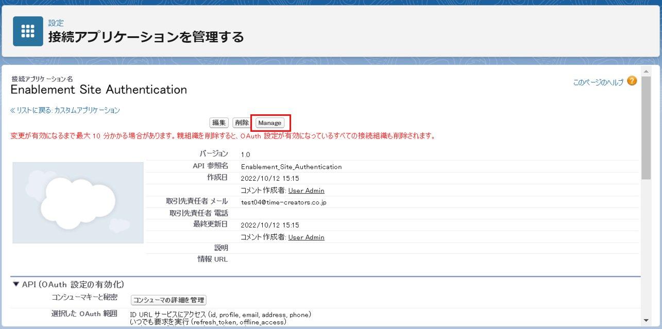Select the email test04@time-creators.co.jp

coord(284,202)
